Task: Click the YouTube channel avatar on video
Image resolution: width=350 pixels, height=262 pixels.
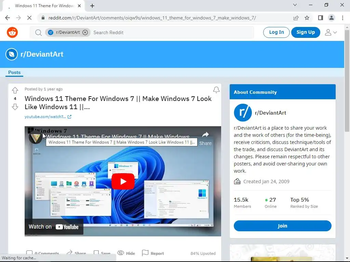Action: point(35,137)
